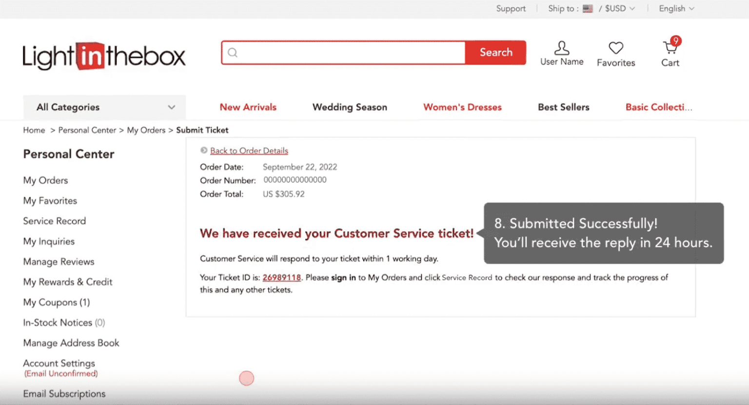The width and height of the screenshot is (749, 405).
Task: Click the red Search button
Action: point(495,52)
